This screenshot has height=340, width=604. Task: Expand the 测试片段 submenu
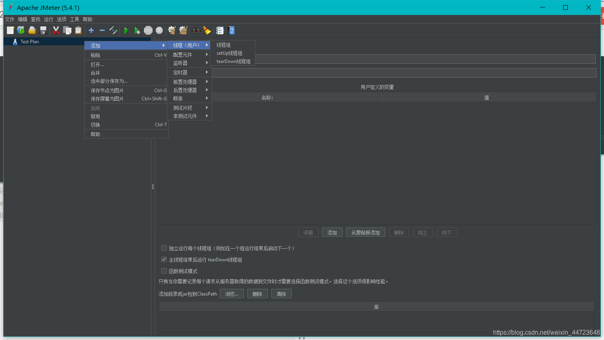[x=189, y=108]
